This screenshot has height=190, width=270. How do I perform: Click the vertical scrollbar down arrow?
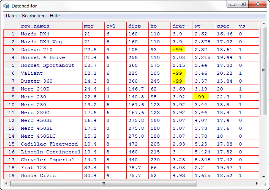point(264,176)
